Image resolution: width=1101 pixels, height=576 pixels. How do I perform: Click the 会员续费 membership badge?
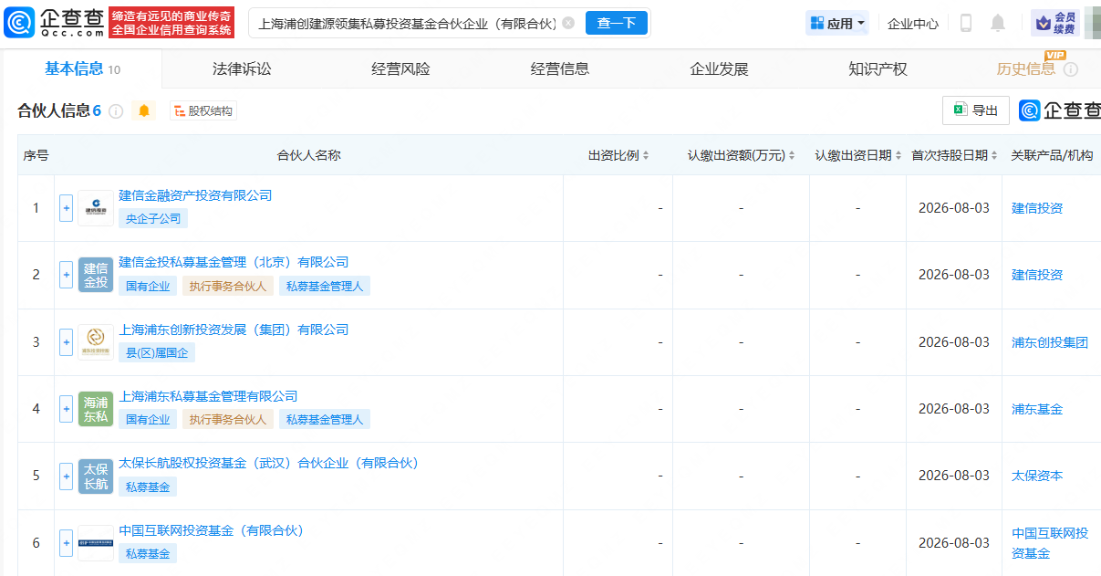(1055, 23)
